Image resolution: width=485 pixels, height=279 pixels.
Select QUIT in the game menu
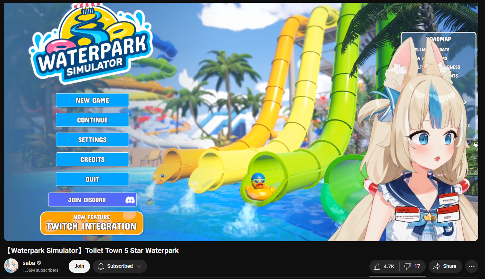click(x=92, y=179)
